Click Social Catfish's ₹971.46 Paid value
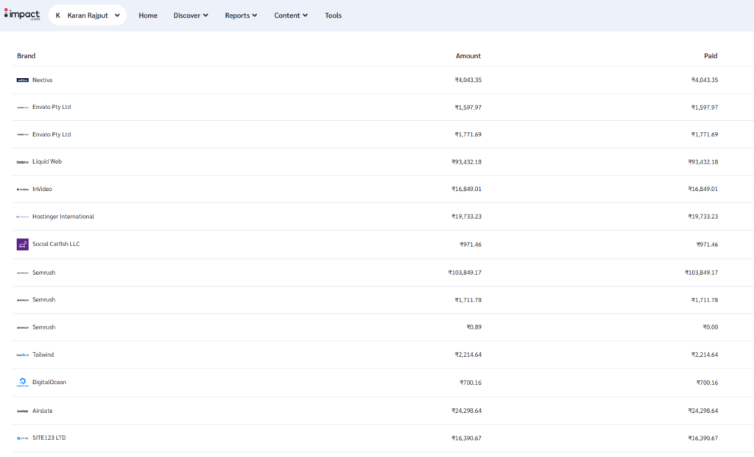This screenshot has width=754, height=457. point(707,245)
